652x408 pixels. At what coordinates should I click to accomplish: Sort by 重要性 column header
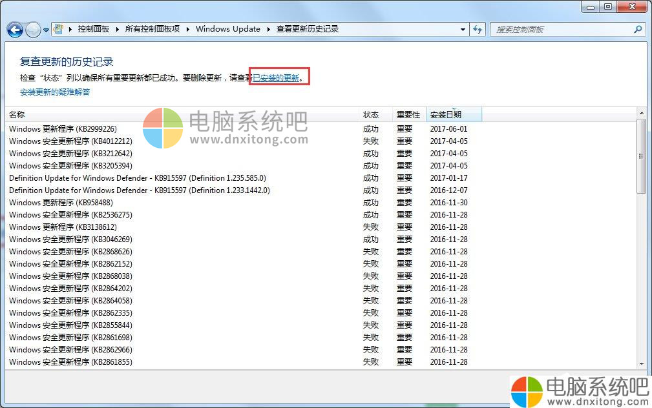coord(409,114)
